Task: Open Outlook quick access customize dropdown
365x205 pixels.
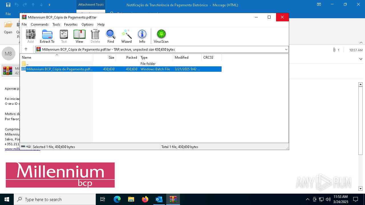Action: tap(50, 5)
